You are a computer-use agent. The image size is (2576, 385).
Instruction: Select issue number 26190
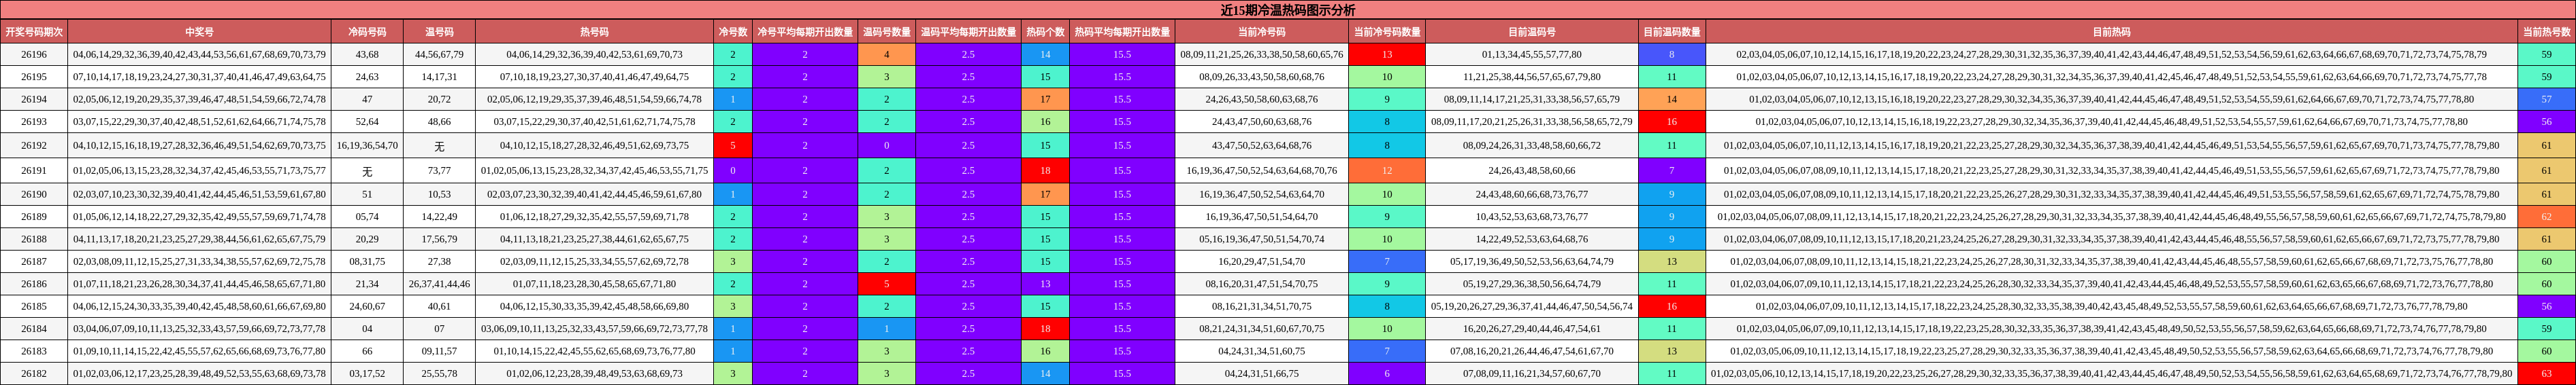[x=34, y=194]
